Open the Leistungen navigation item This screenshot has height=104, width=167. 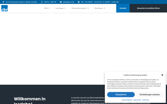60,8
